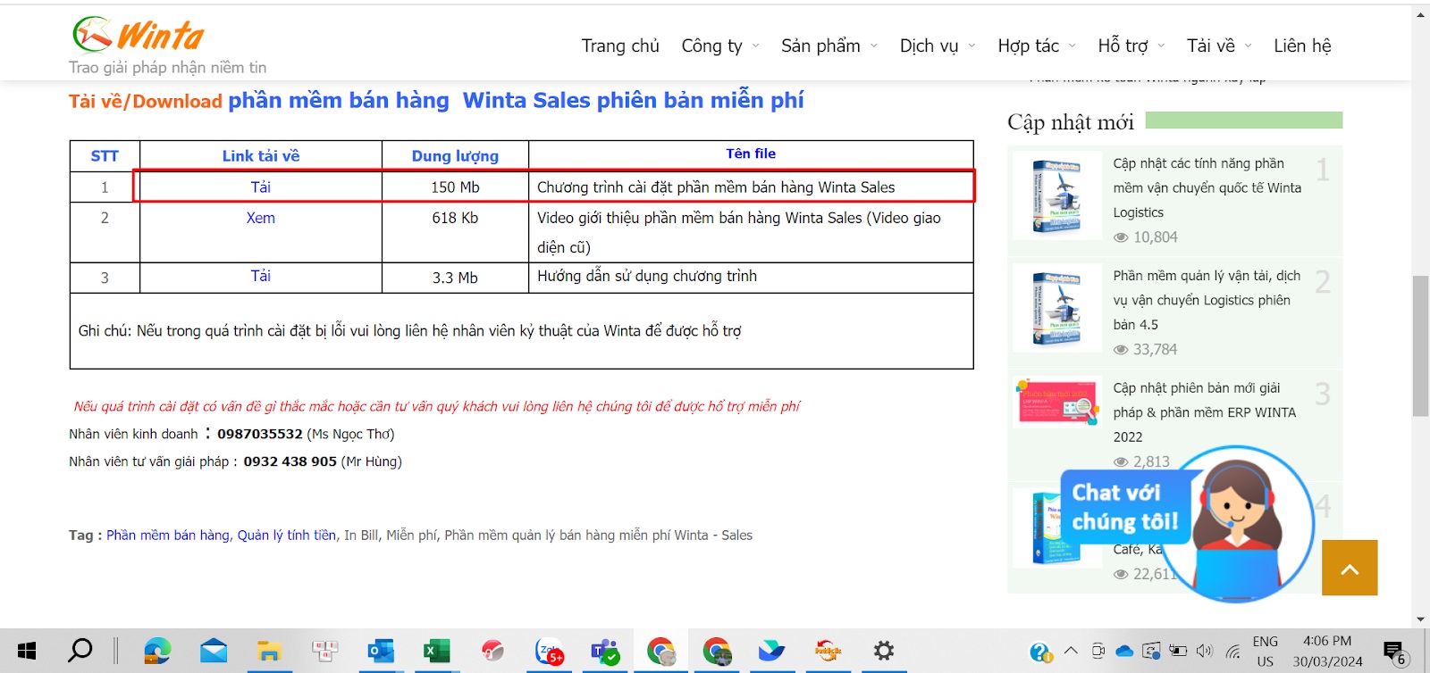The height and width of the screenshot is (673, 1430).
Task: Expand the Hỗ trợ dropdown arrow
Action: point(1161,46)
